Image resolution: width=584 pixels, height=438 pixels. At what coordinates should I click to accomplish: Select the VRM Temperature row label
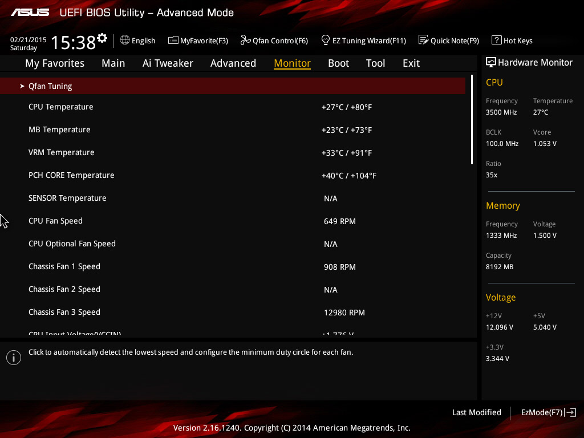(x=62, y=152)
